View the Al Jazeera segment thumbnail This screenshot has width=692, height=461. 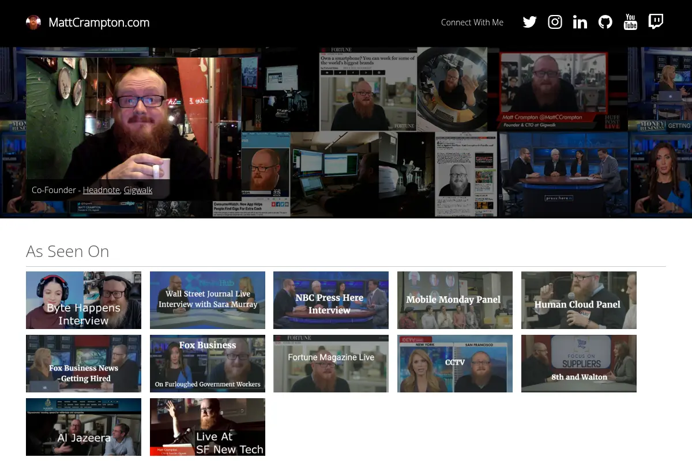tap(84, 427)
